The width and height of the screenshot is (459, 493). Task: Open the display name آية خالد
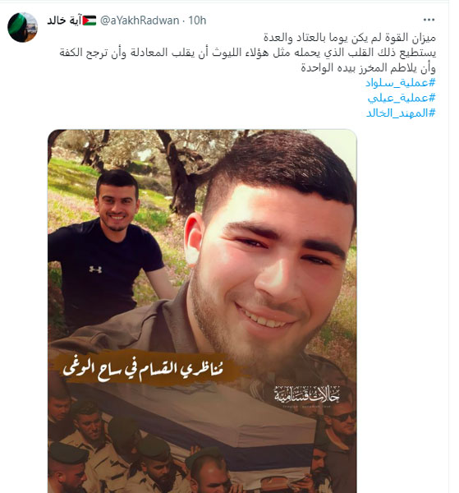coord(64,21)
